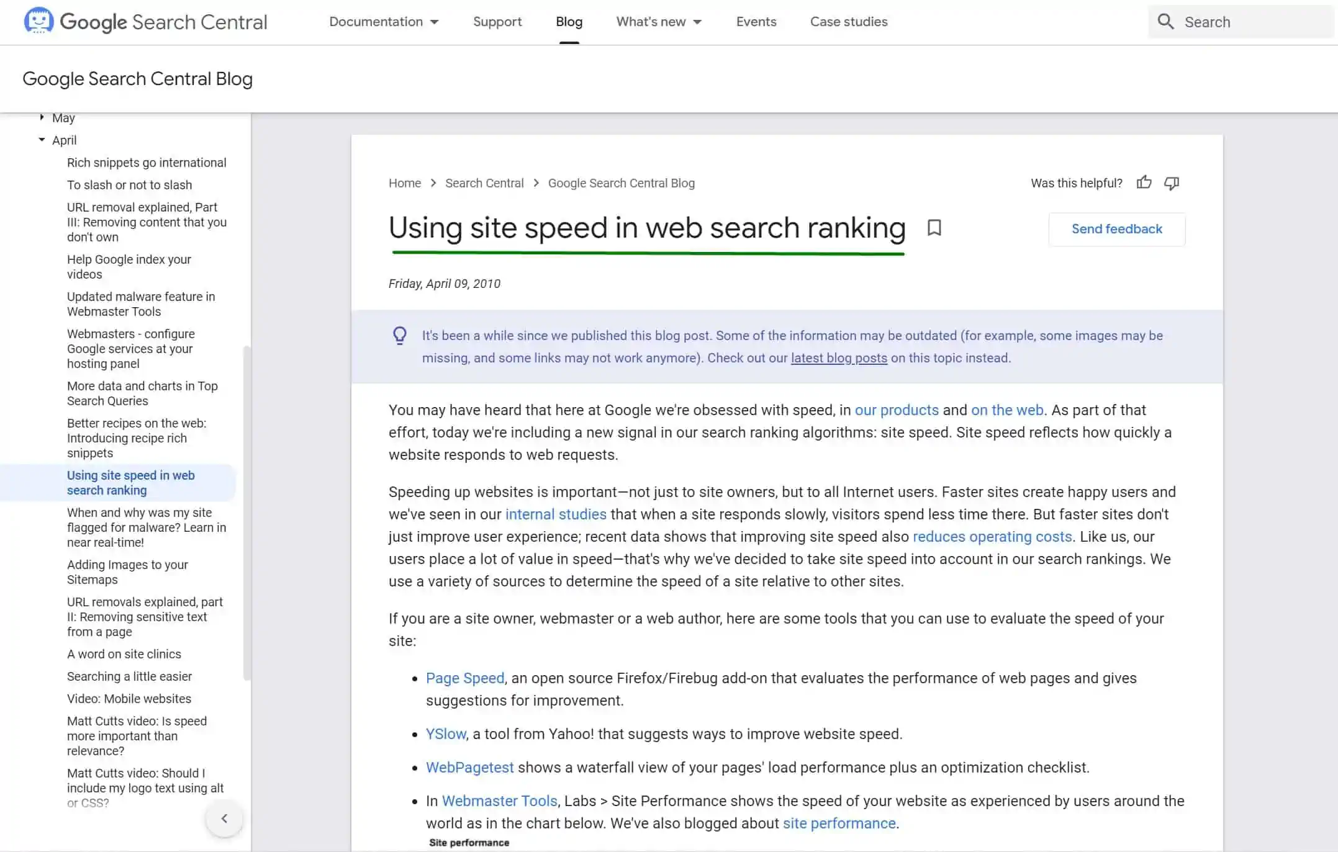Open 'When and why was my site flagged for malware'
Viewport: 1338px width, 852px height.
(147, 527)
